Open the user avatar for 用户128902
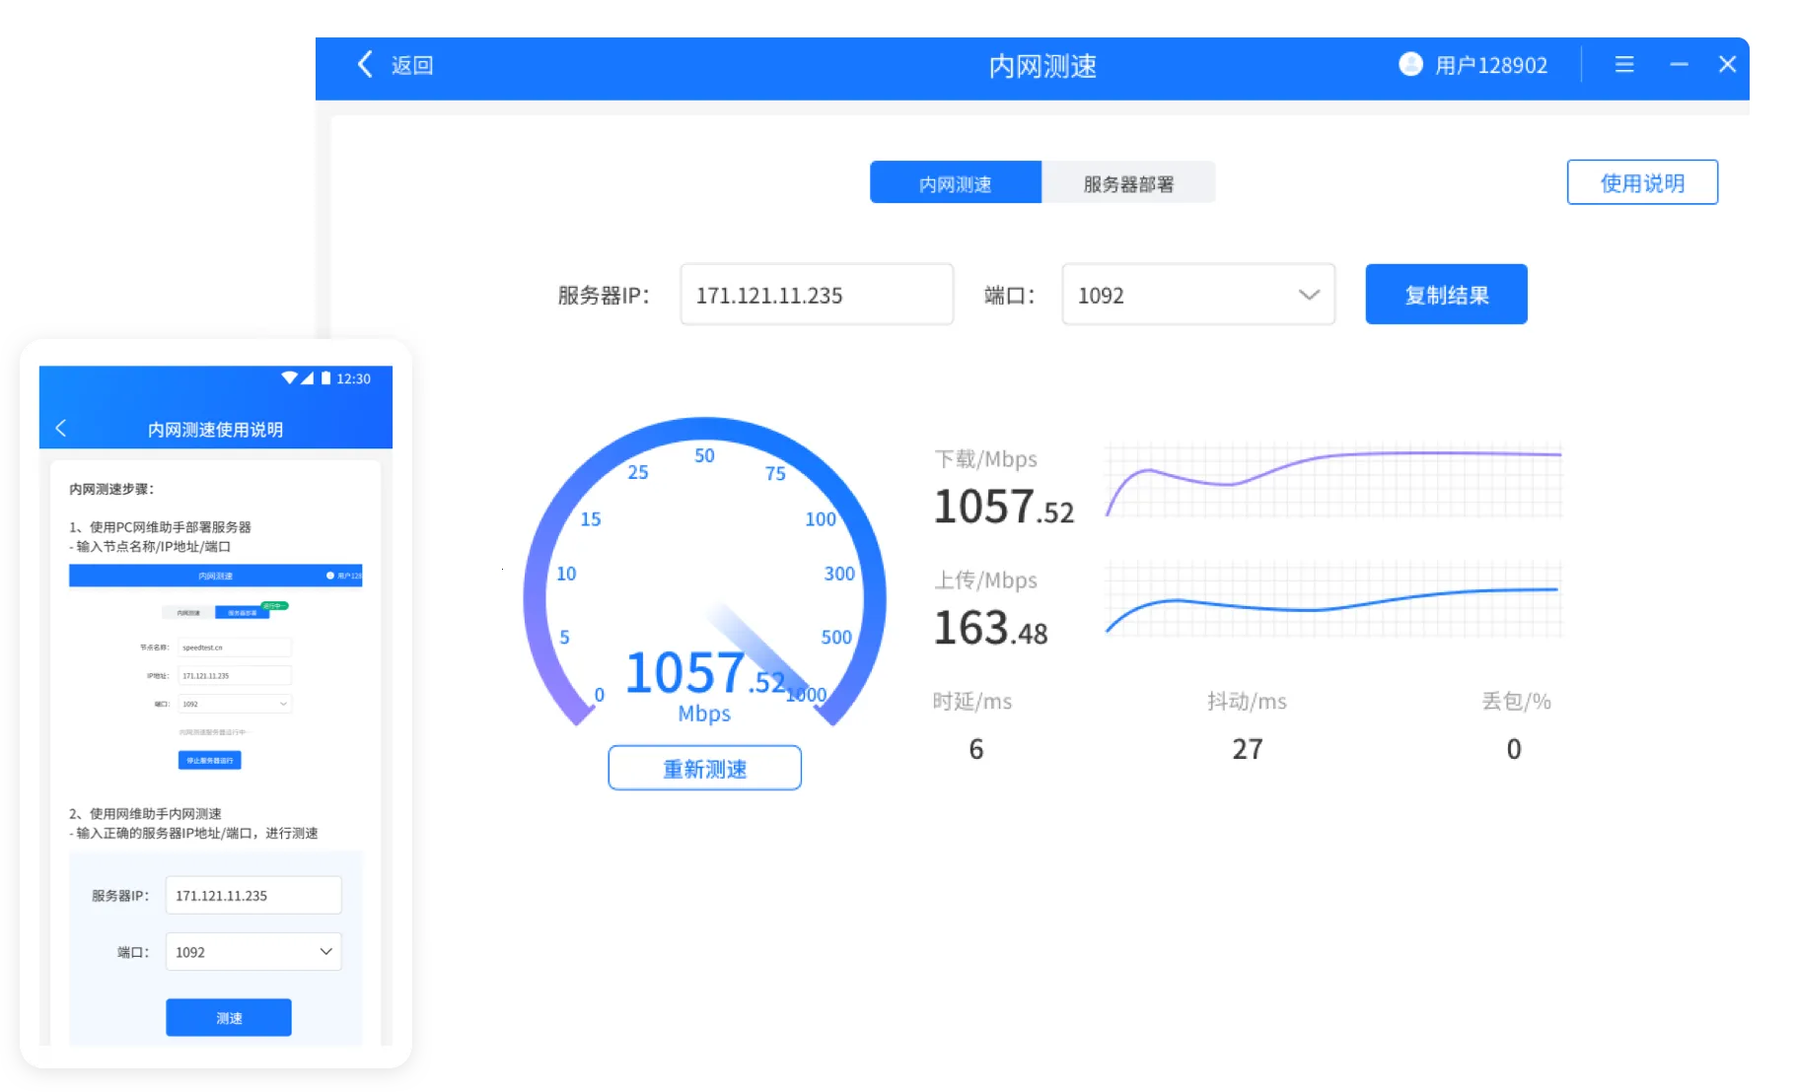The width and height of the screenshot is (1795, 1092). 1409,65
